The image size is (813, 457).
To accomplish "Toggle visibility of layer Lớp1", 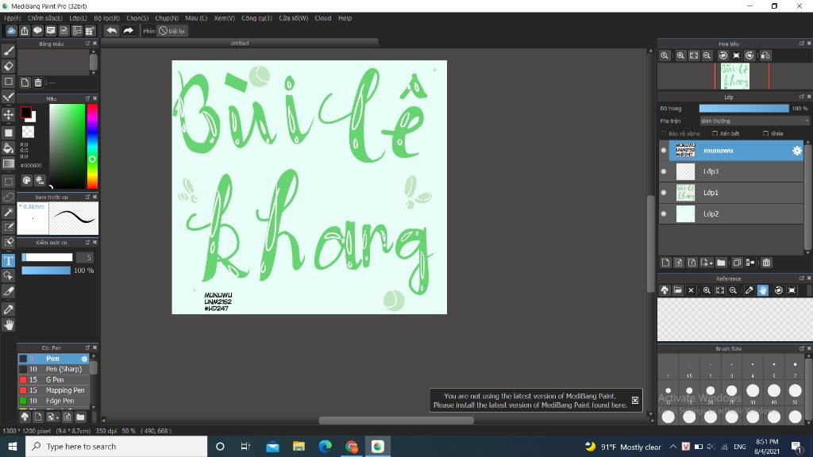I will point(664,193).
